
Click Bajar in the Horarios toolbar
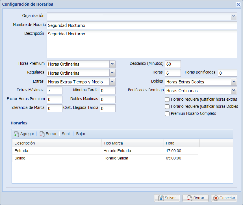point(81,134)
